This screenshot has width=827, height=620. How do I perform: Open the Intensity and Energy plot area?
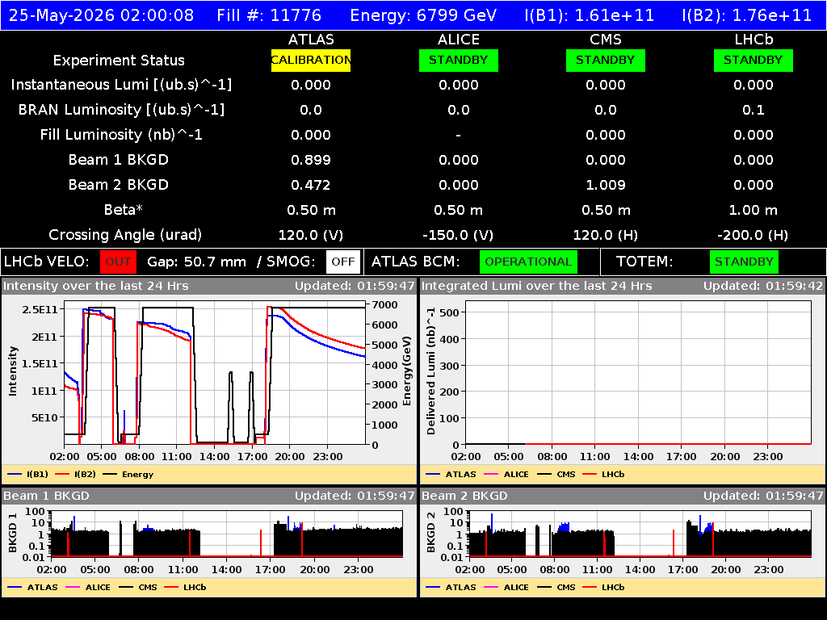click(215, 373)
